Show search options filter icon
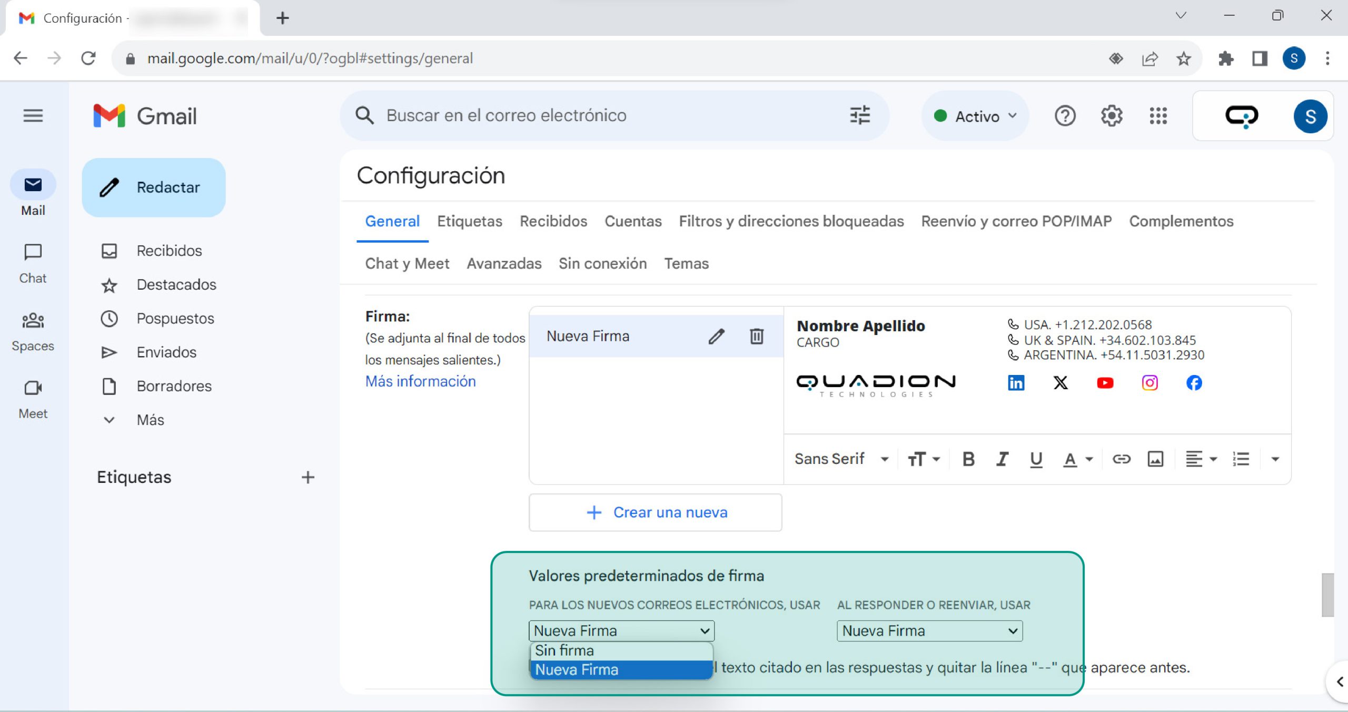1348x712 pixels. coord(860,115)
